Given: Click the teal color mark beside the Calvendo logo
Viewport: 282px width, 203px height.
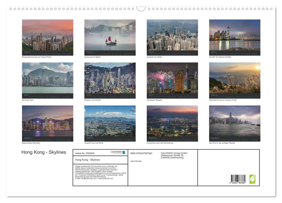Looking at the screenshot, I should 124,153.
